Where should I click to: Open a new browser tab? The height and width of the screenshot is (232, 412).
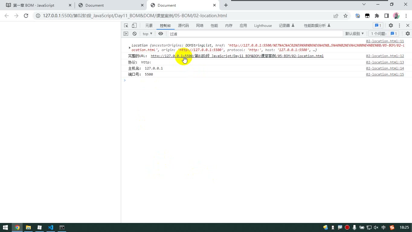(226, 5)
